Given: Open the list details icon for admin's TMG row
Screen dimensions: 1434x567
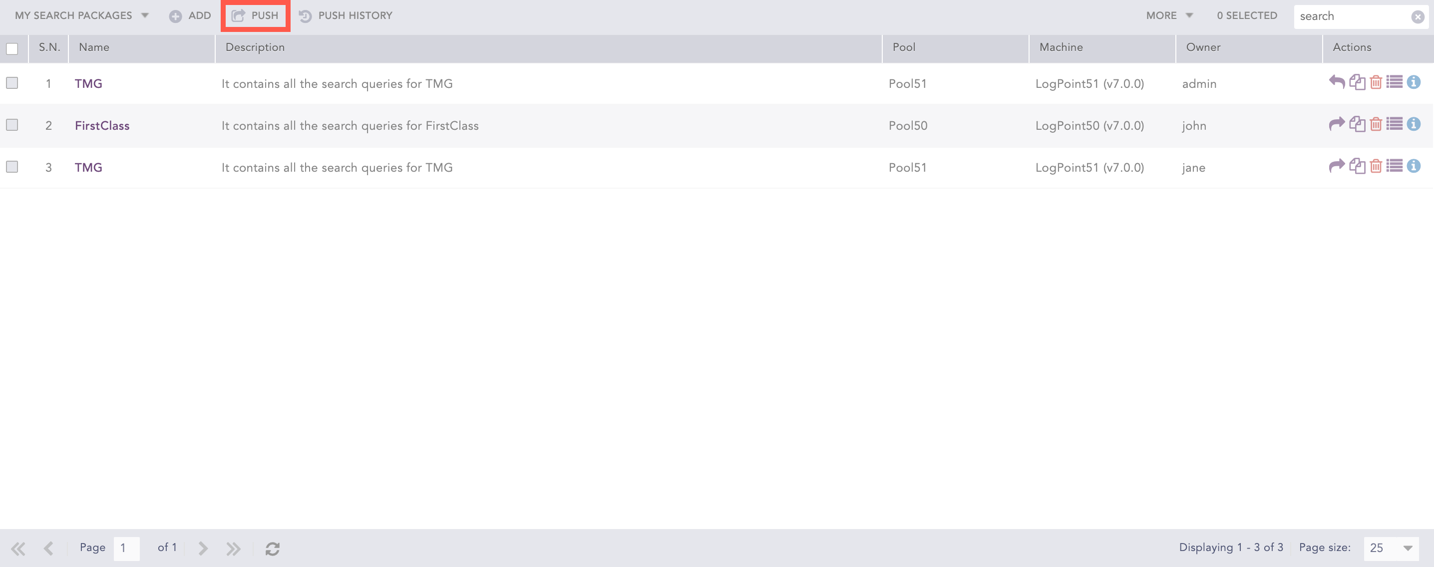Looking at the screenshot, I should point(1394,82).
